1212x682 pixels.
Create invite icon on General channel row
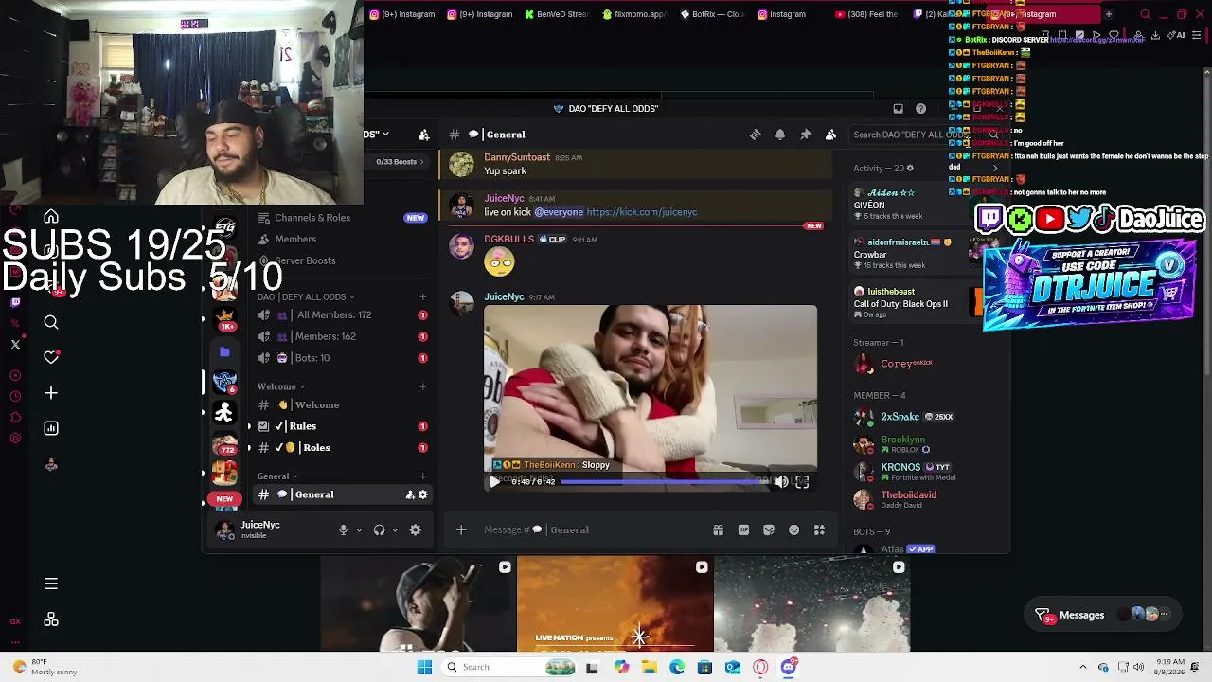coord(410,494)
